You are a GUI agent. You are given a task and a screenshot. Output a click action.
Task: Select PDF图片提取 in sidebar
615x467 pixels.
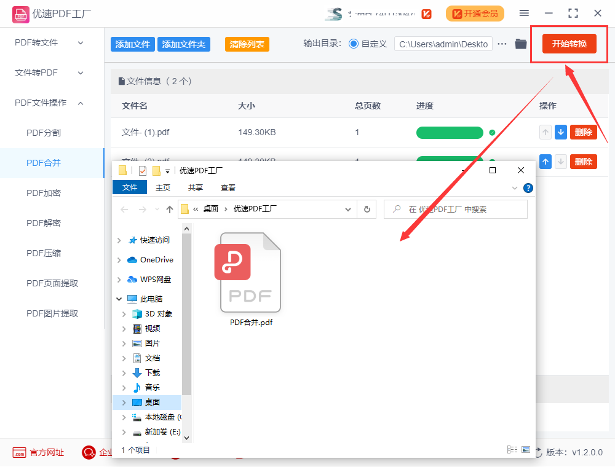[52, 313]
